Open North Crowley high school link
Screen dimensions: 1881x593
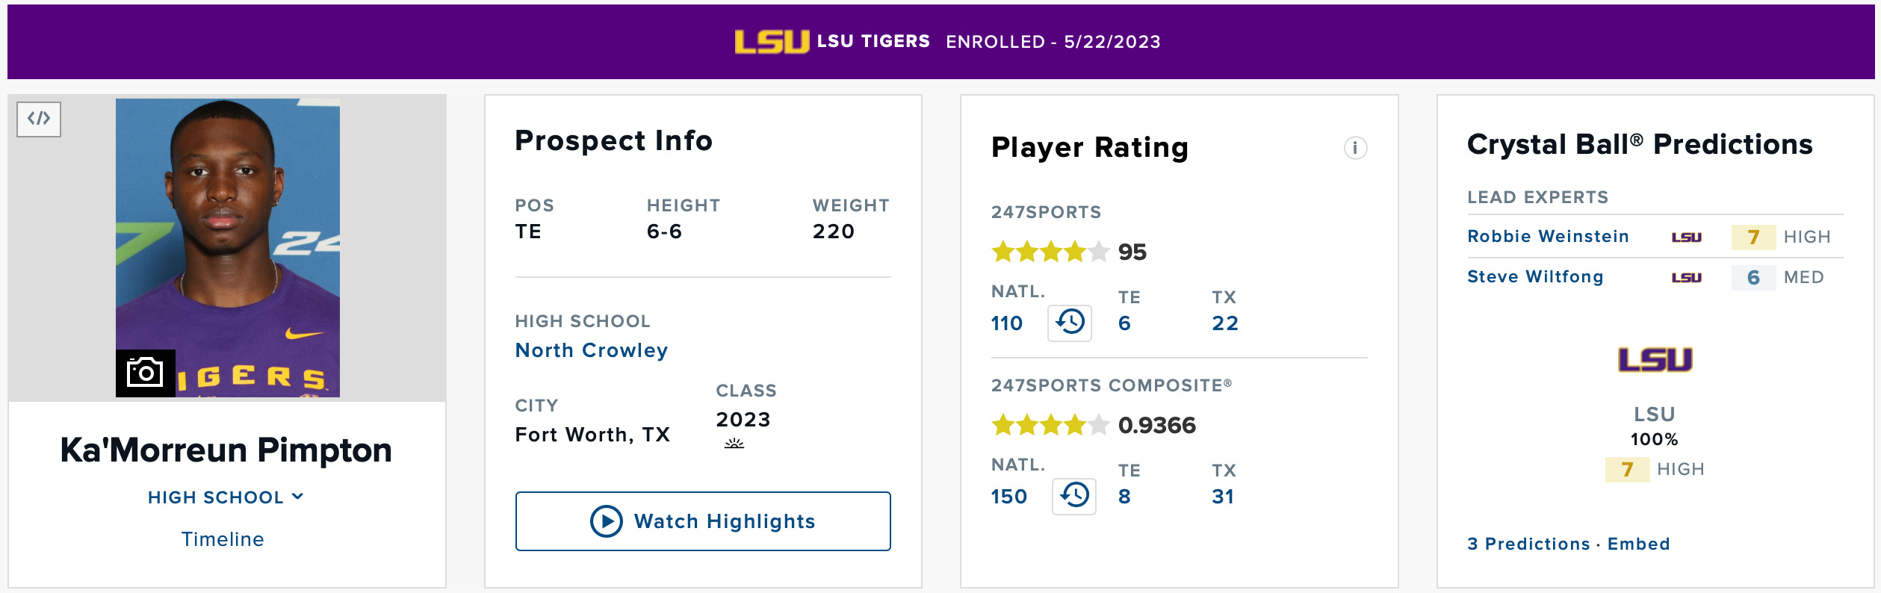pyautogui.click(x=592, y=350)
